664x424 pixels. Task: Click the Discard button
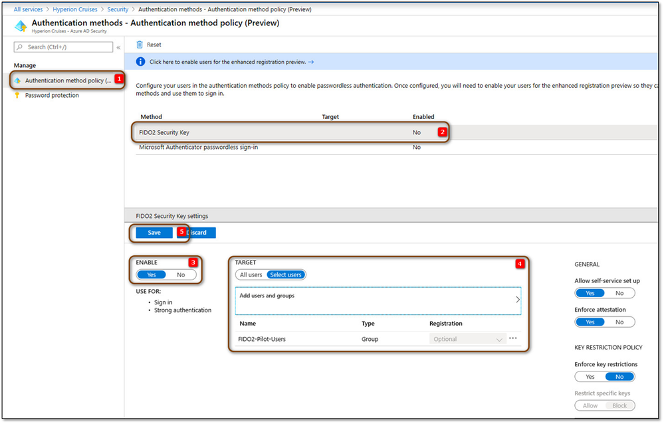tap(197, 233)
